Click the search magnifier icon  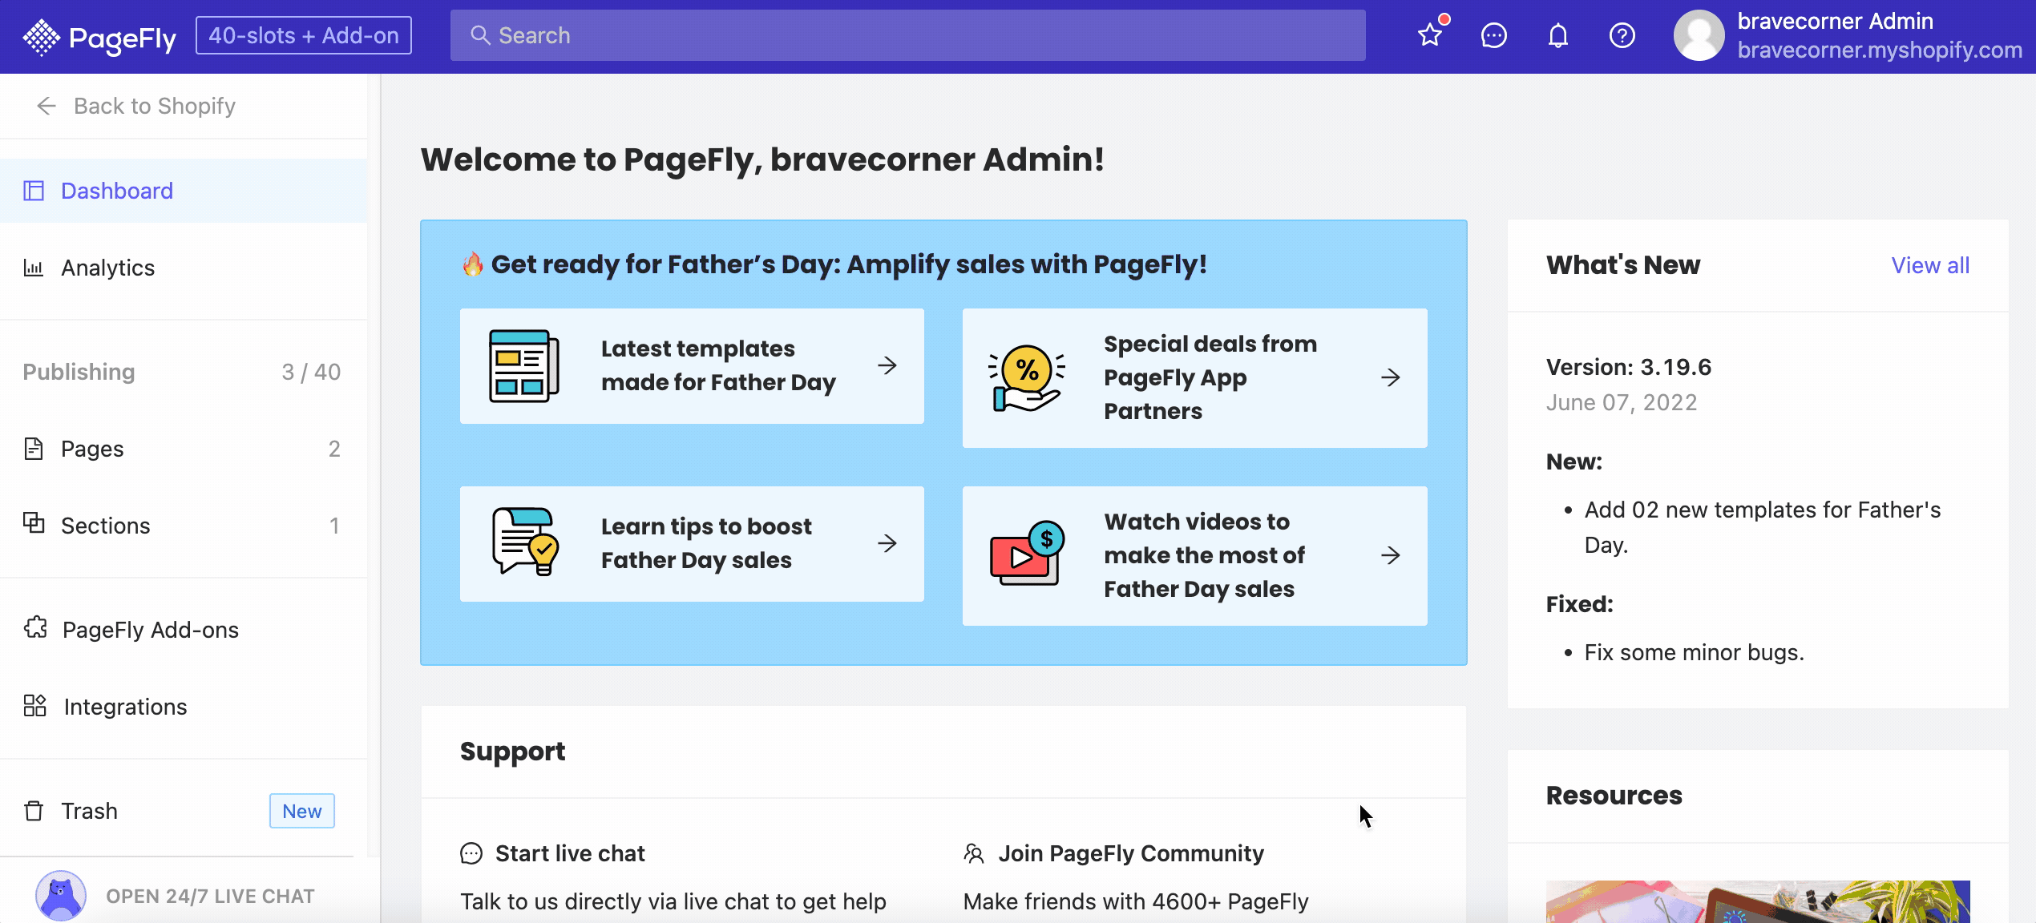480,35
